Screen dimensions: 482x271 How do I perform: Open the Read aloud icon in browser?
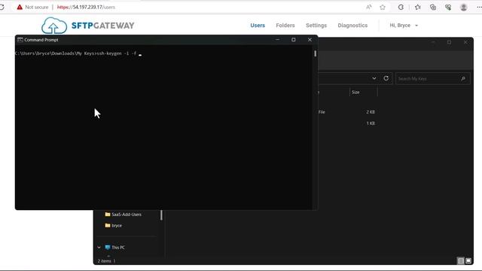[x=368, y=7]
